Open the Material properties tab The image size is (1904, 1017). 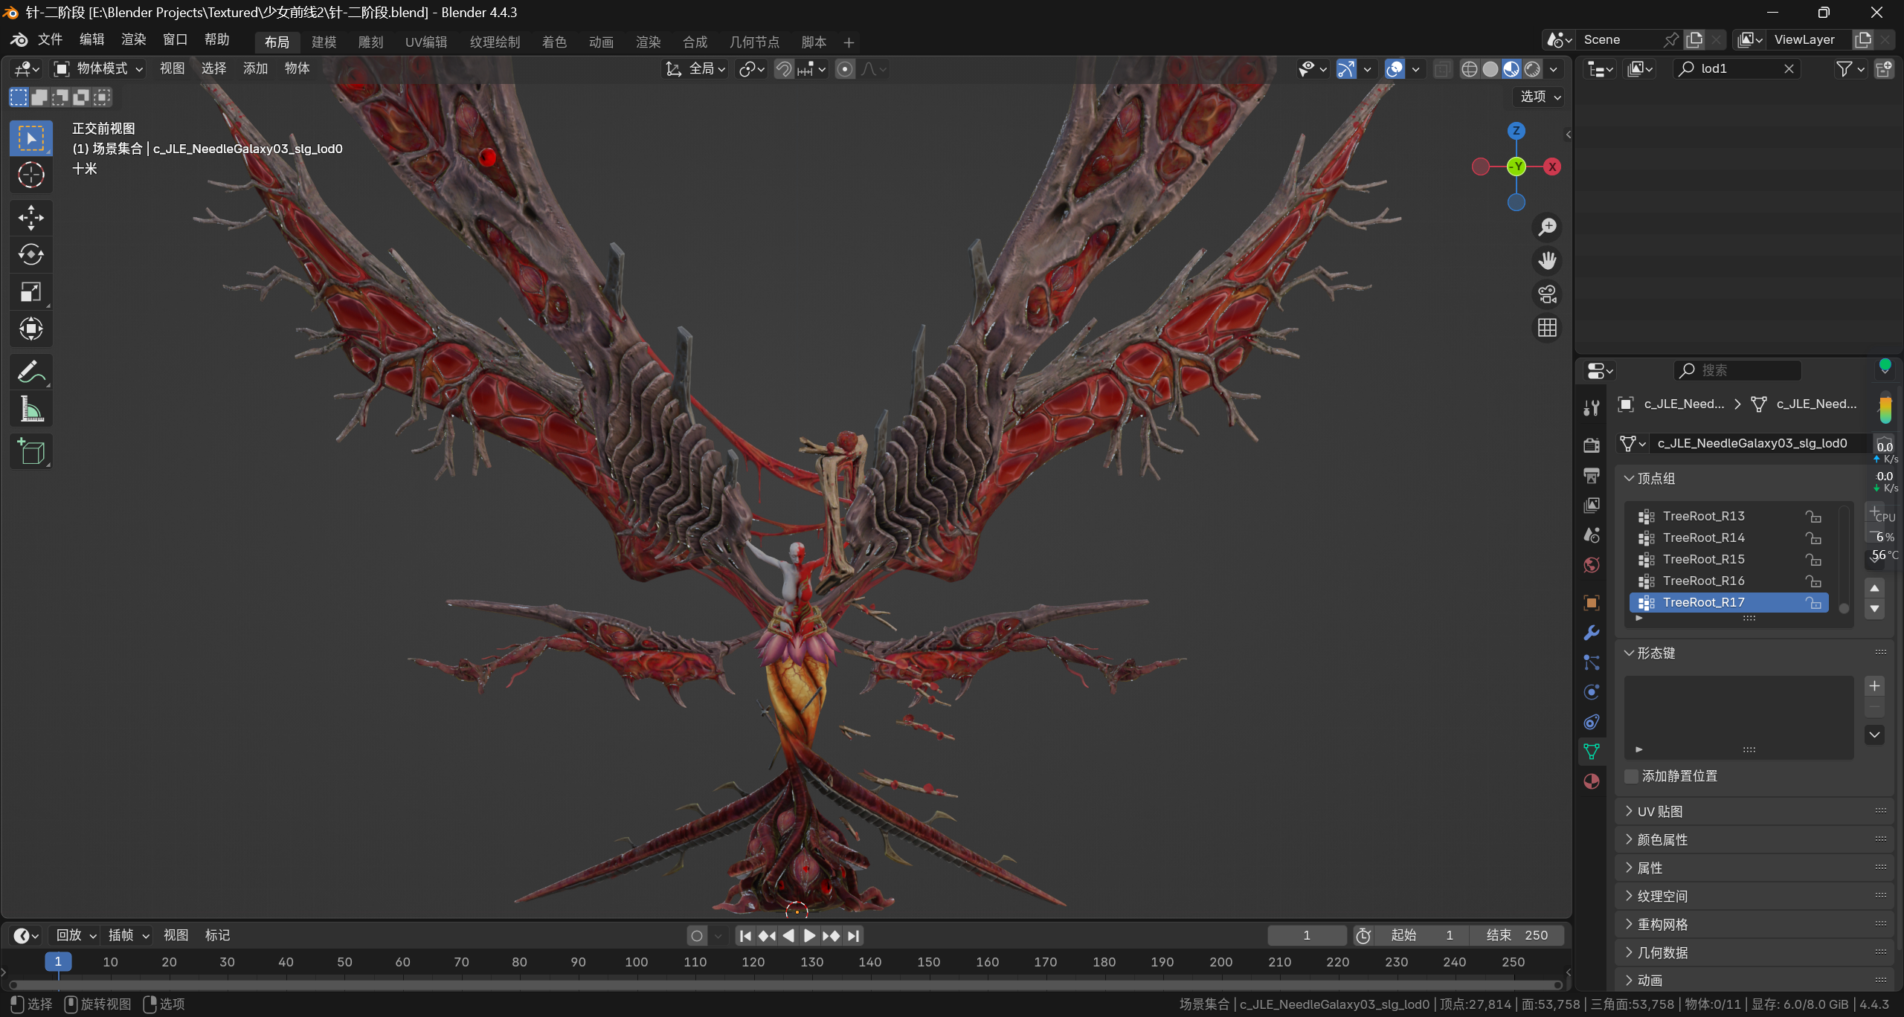point(1592,781)
